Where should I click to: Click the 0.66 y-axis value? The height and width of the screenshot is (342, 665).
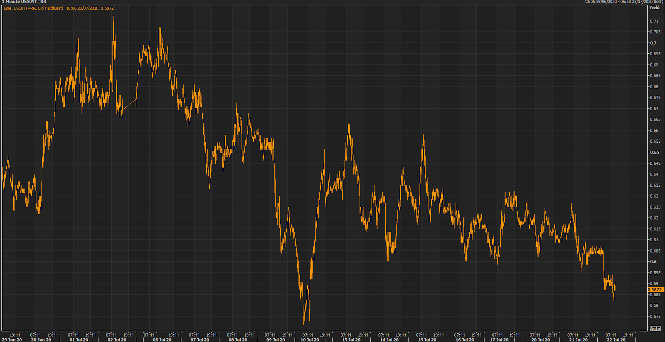click(x=654, y=131)
